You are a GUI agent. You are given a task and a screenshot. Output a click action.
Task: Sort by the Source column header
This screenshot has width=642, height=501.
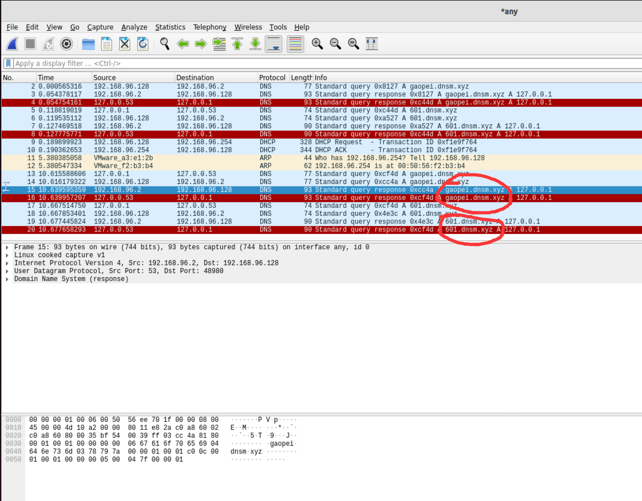134,77
